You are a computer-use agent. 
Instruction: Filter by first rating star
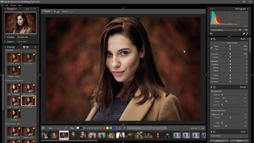pos(90,128)
